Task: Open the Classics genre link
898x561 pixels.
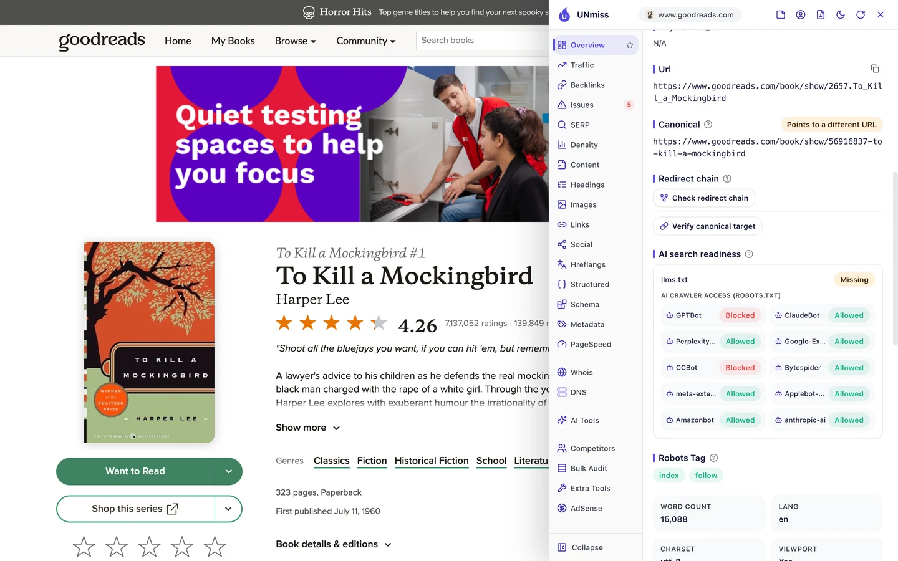Action: click(x=332, y=461)
